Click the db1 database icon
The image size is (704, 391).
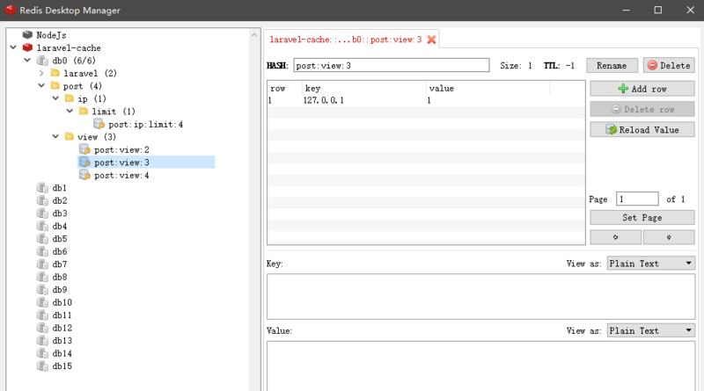click(x=42, y=188)
